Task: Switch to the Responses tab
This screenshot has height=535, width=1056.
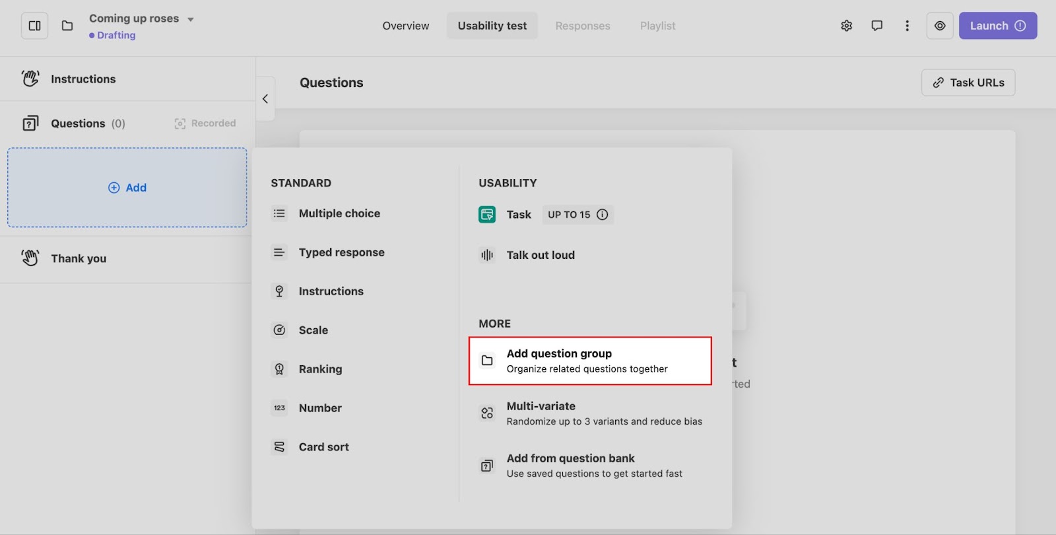Action: tap(582, 26)
